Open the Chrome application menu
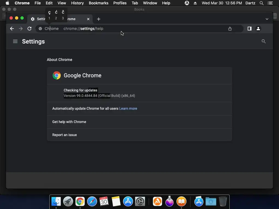Image resolution: width=279 pixels, height=209 pixels. click(x=22, y=3)
